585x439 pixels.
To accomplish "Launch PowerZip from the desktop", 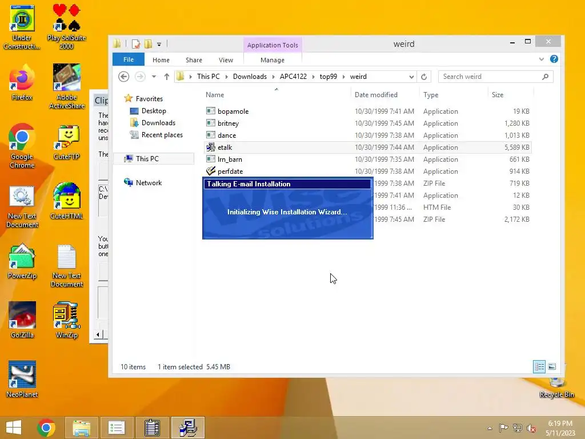I will click(22, 261).
